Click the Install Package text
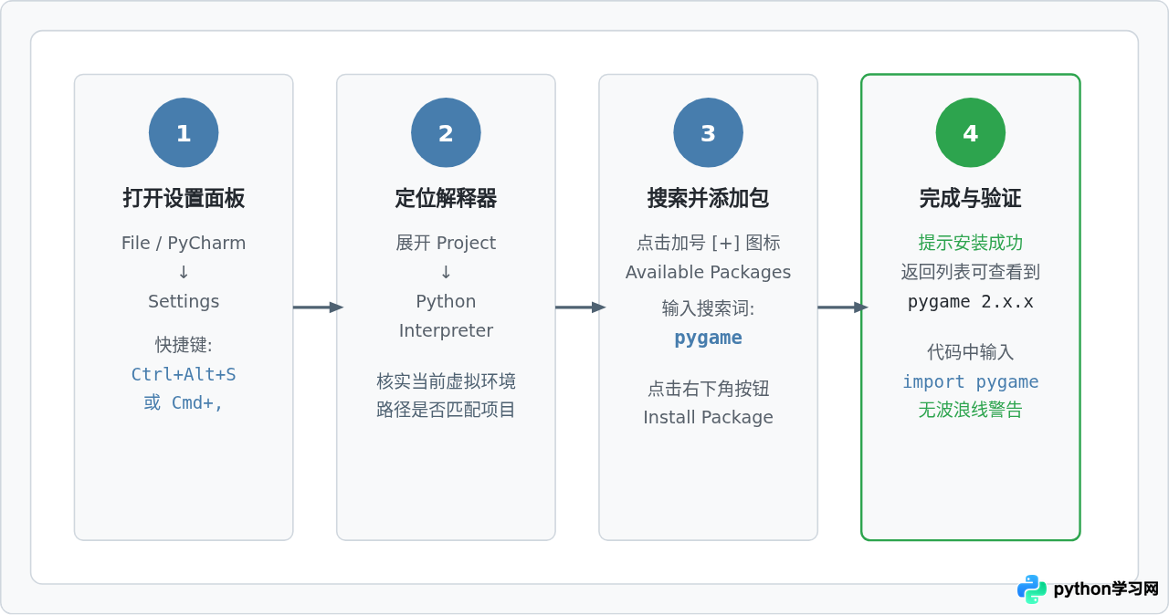1169x615 pixels. point(708,417)
